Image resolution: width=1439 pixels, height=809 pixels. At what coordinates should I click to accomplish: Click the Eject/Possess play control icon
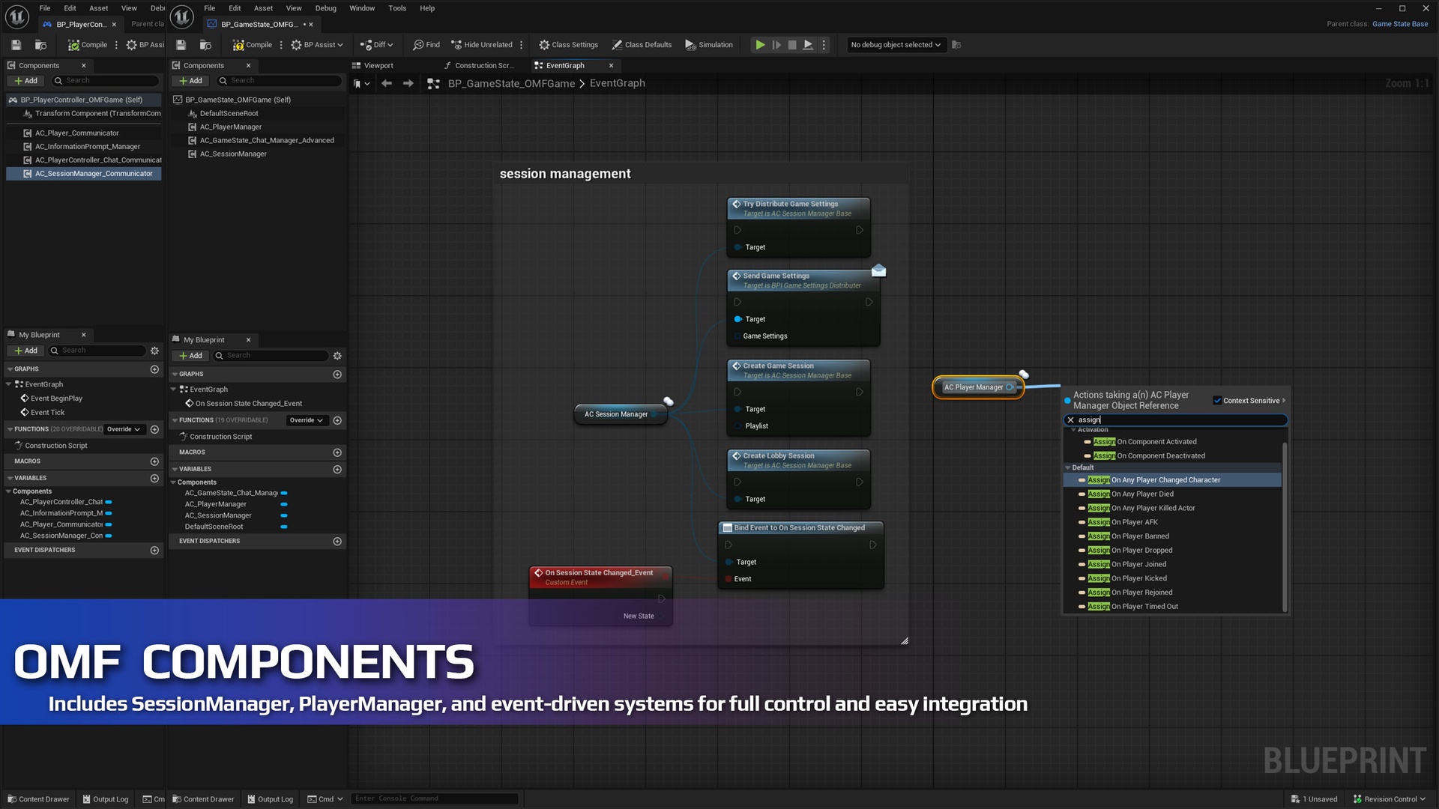point(808,45)
